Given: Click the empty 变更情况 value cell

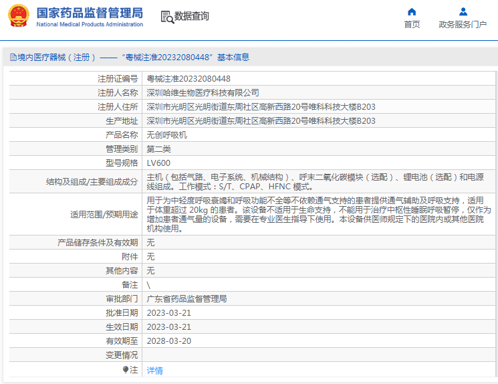Looking at the screenshot, I should [319, 355].
